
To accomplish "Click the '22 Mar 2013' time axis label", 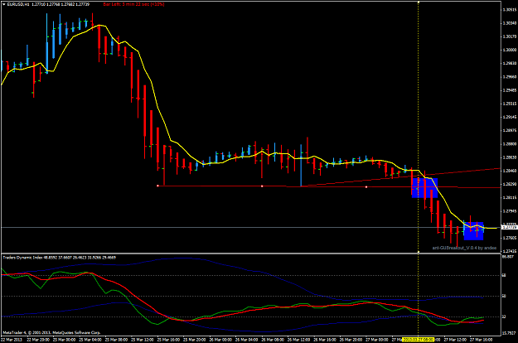I will (x=12, y=340).
